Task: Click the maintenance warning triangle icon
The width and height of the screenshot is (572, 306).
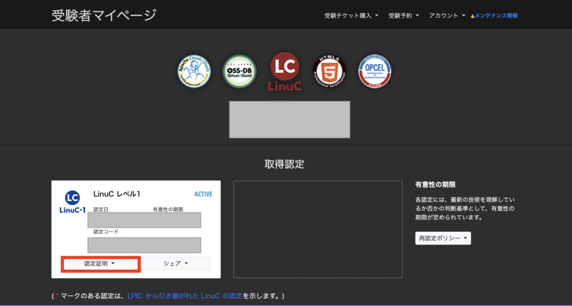Action: pos(473,16)
